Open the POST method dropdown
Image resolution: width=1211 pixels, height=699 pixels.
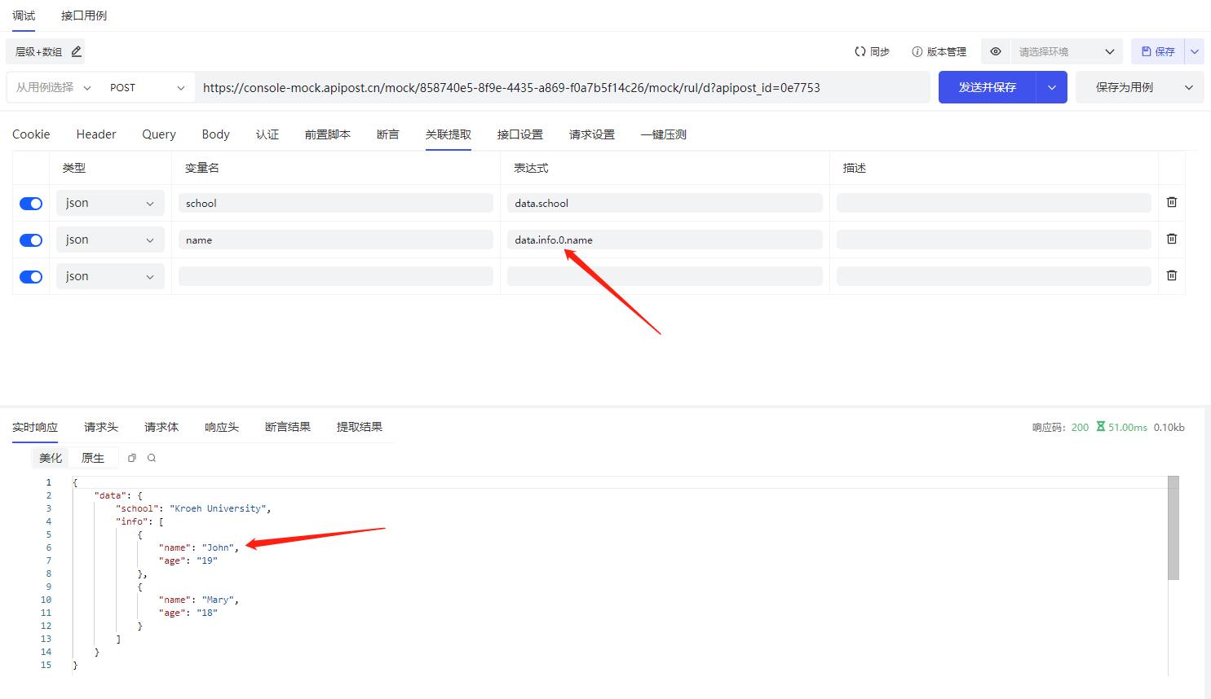147,88
